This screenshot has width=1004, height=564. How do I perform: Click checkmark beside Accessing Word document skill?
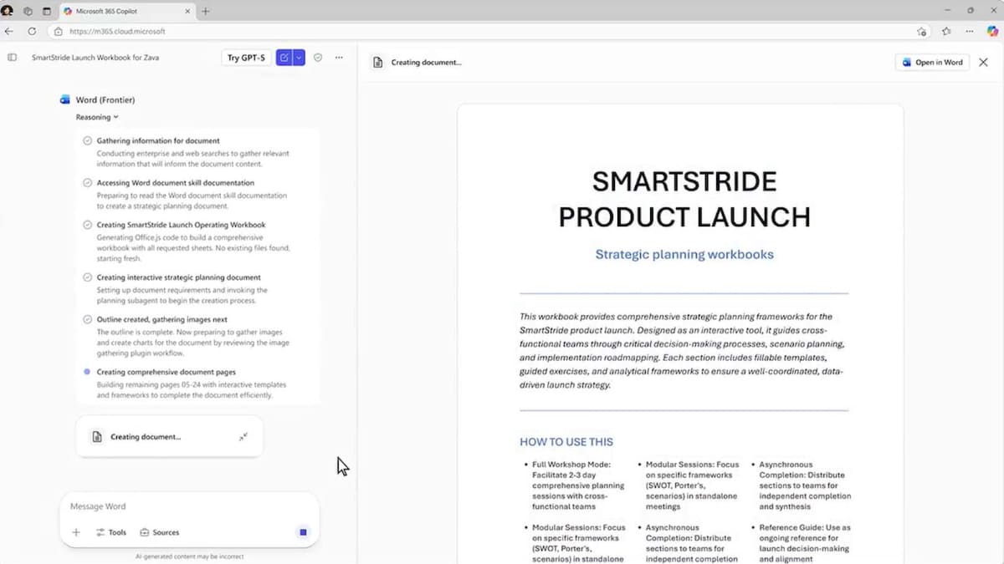tap(87, 182)
